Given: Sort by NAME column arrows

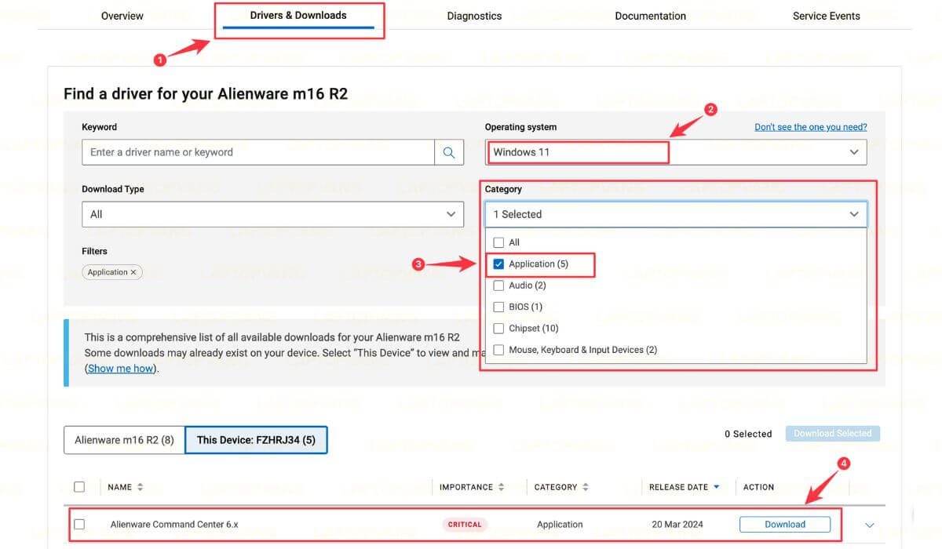Looking at the screenshot, I should (140, 487).
